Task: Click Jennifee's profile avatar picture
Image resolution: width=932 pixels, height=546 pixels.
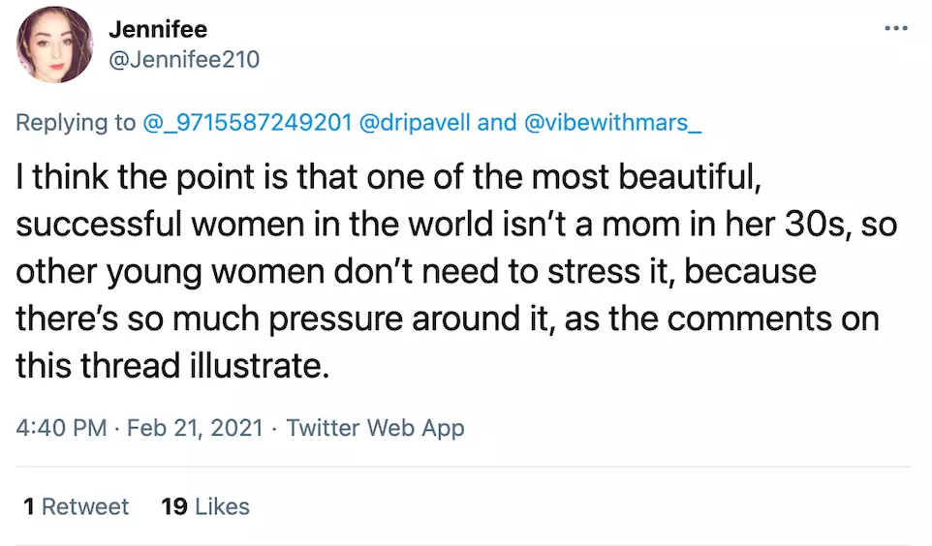Action: [x=55, y=45]
